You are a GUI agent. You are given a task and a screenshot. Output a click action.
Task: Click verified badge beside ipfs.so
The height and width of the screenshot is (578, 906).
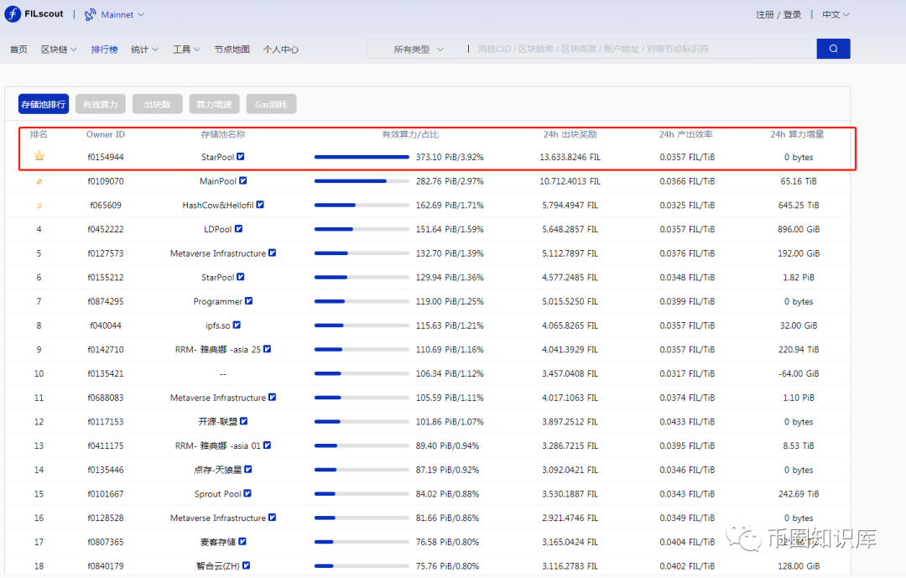[237, 325]
